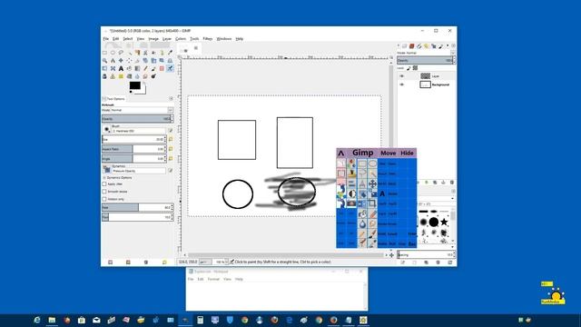Enable the Apply Jitter checkbox
Viewport: 581px width, 327px height.
(104, 183)
